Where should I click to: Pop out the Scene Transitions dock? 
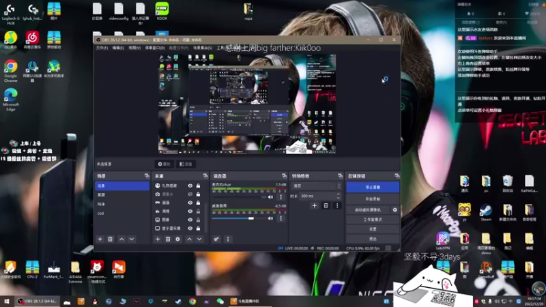click(x=340, y=176)
